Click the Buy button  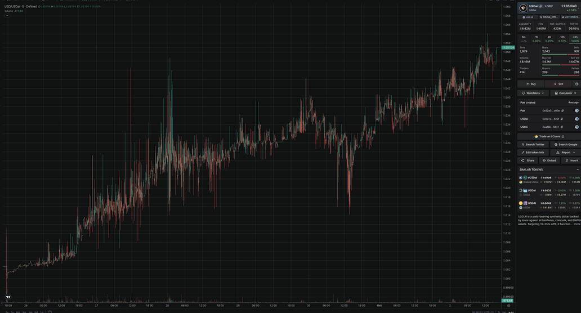click(x=531, y=84)
